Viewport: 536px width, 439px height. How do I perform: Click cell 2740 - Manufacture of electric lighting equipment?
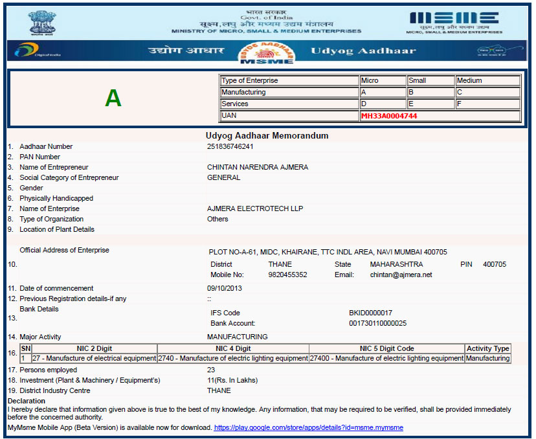[x=233, y=358]
